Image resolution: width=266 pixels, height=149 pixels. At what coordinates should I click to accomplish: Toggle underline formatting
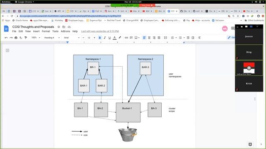[110, 38]
